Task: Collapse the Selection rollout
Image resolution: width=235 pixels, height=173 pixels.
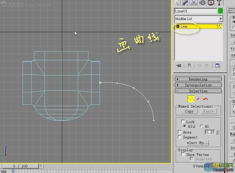Action: coord(198,91)
